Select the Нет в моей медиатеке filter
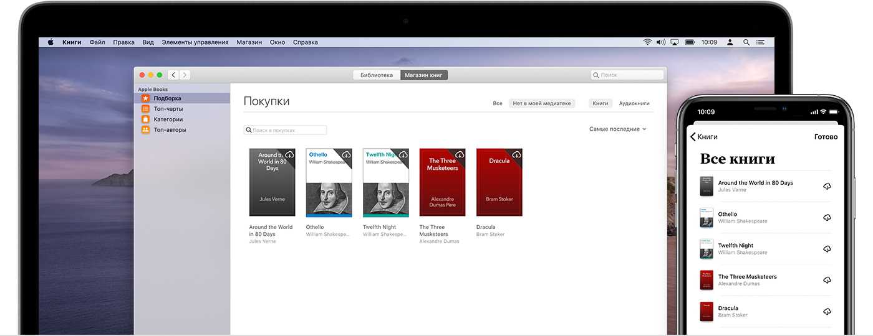This screenshot has height=336, width=873. coord(541,103)
